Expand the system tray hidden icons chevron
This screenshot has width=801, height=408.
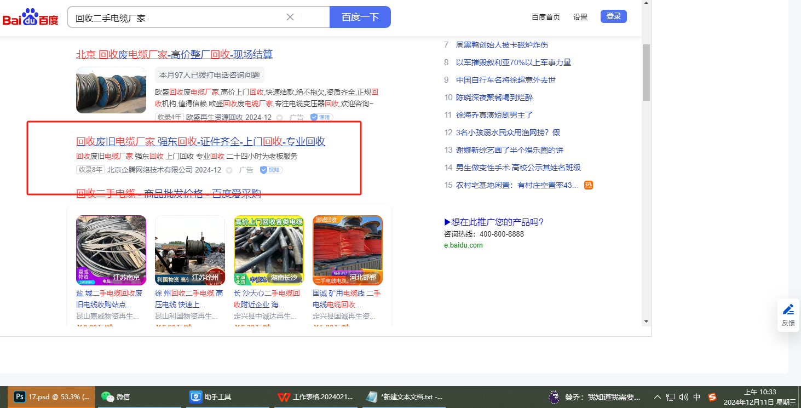(x=658, y=397)
